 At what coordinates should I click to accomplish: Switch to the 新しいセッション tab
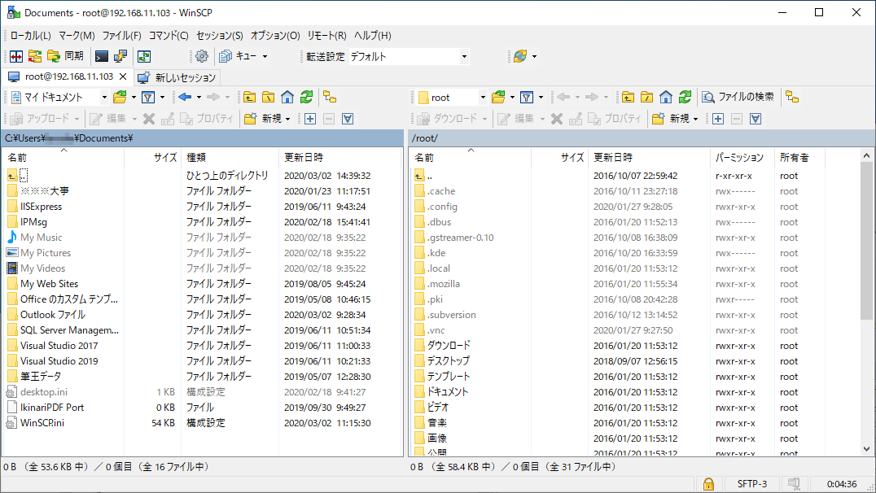click(x=177, y=77)
